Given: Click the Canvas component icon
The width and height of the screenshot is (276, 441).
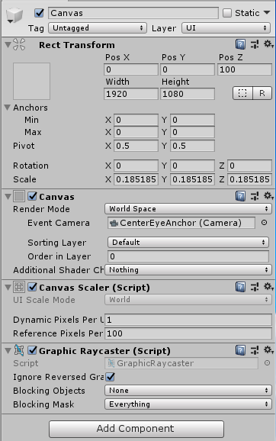Looking at the screenshot, I should (19, 196).
